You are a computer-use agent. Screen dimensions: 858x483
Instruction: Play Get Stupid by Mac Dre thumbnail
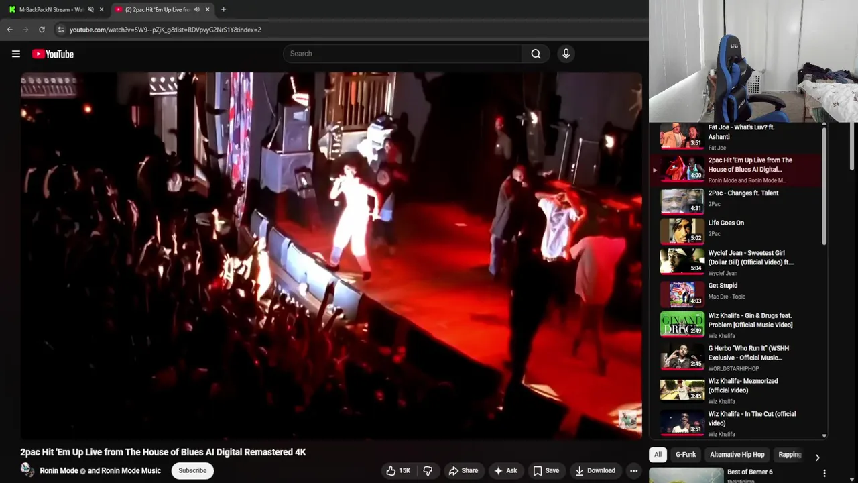pyautogui.click(x=682, y=293)
